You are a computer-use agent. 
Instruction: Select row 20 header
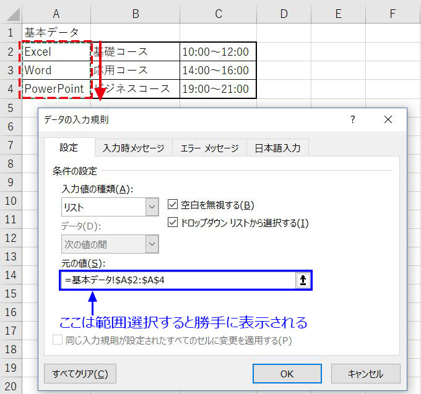[11, 386]
